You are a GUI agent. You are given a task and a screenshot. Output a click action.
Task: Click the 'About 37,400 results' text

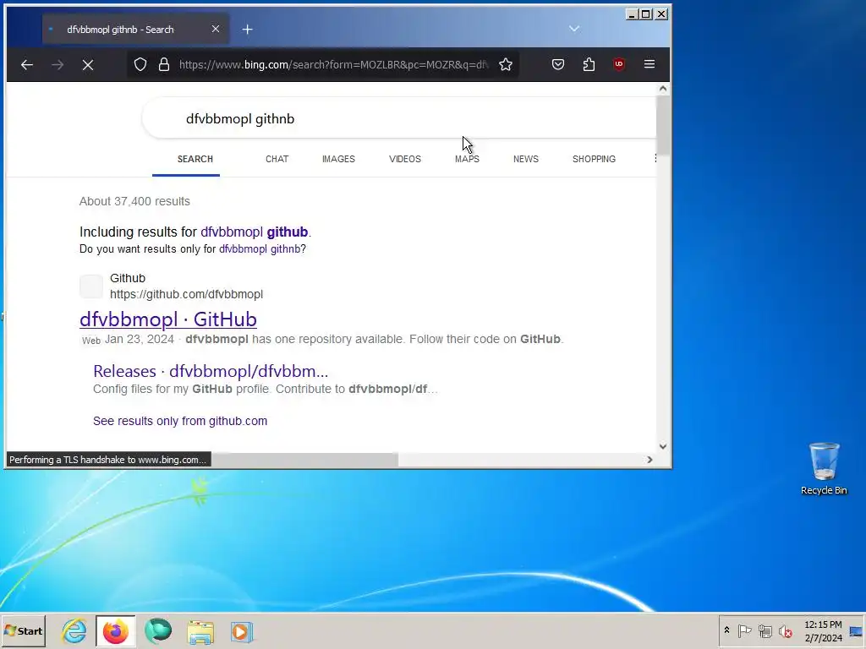134,201
